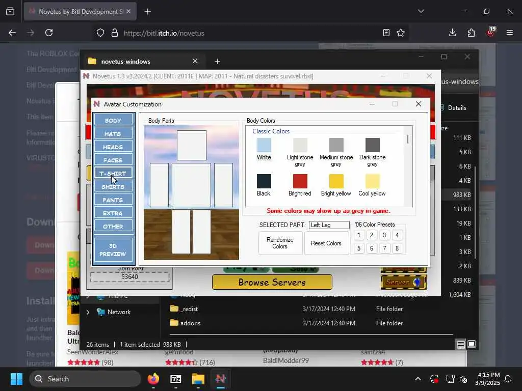This screenshot has height=391, width=522.
Task: Open the OTHER category
Action: (x=113, y=227)
